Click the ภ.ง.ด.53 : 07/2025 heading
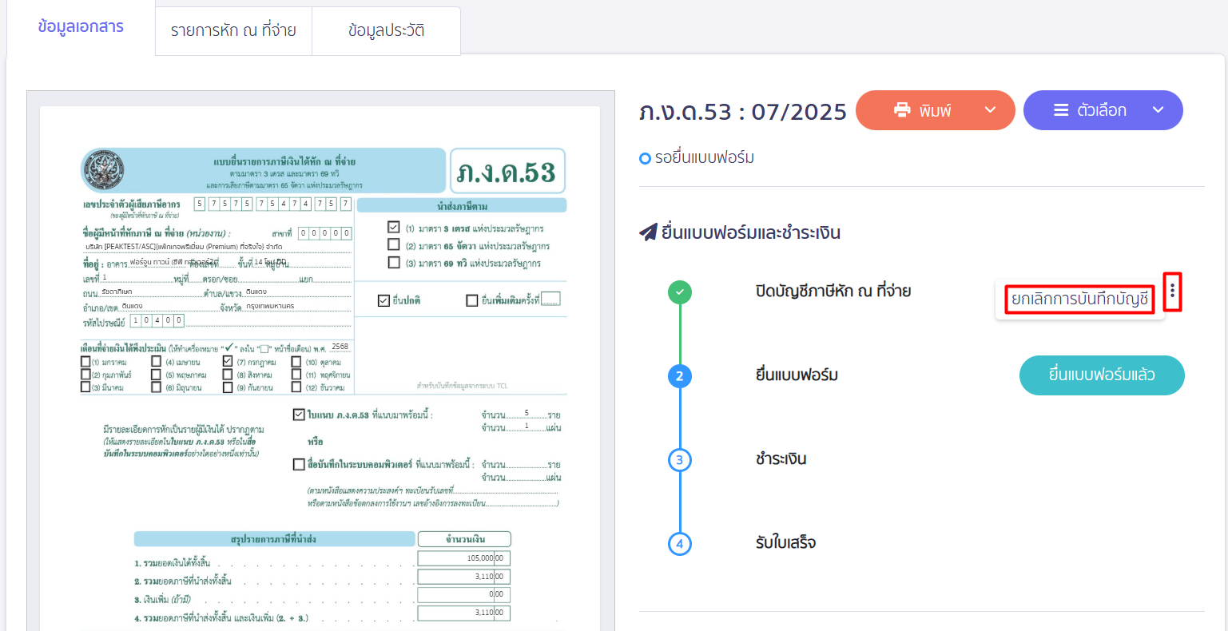This screenshot has width=1228, height=631. click(x=743, y=112)
